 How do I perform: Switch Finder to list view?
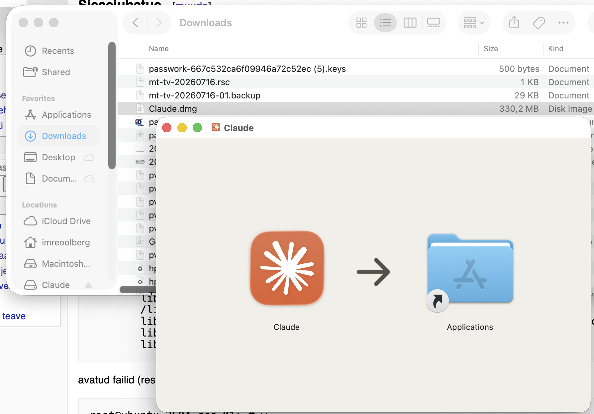pos(385,23)
